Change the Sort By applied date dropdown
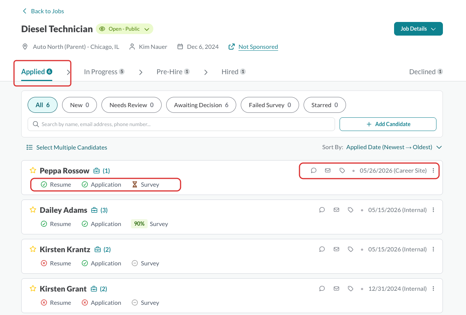This screenshot has height=315, width=466. click(394, 147)
